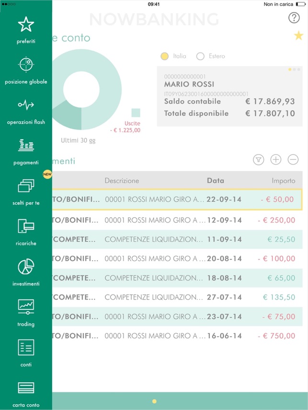
Task: Open the help question mark icon
Action: pos(294,18)
